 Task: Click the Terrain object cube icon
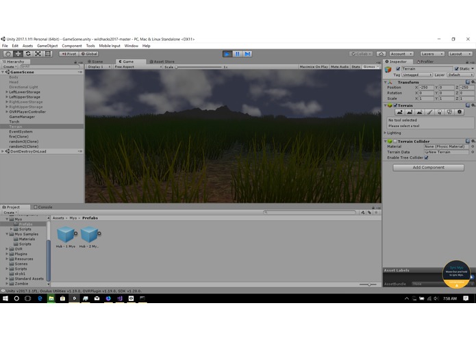pos(388,69)
